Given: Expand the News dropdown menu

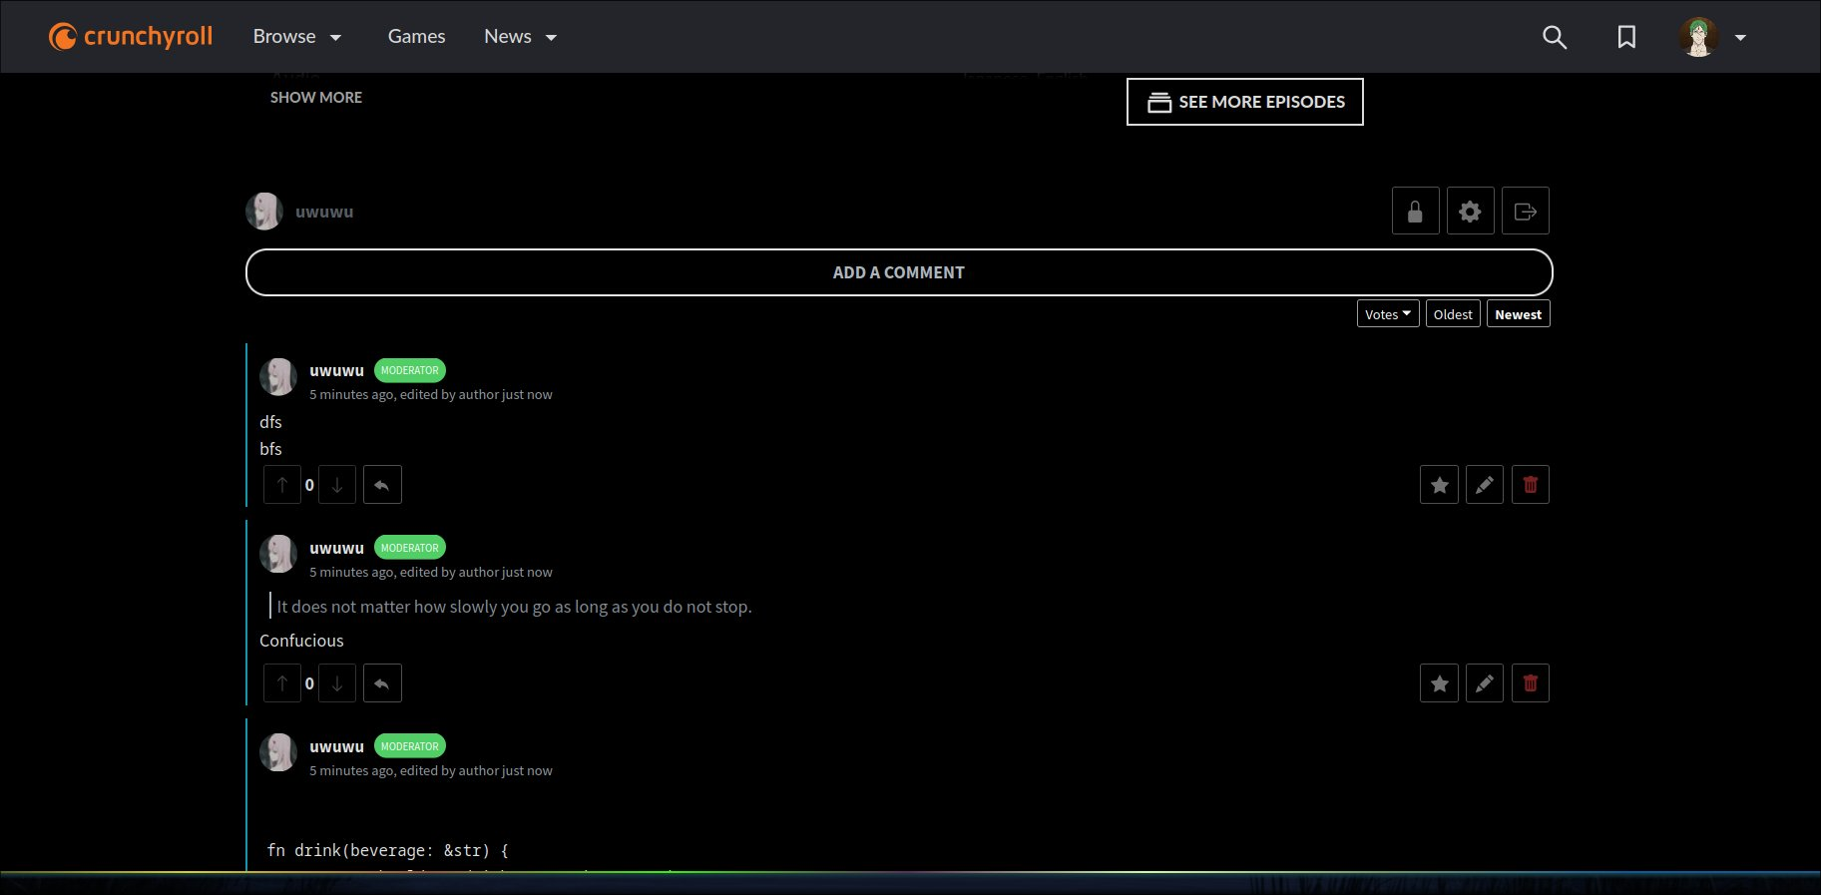Looking at the screenshot, I should 520,37.
